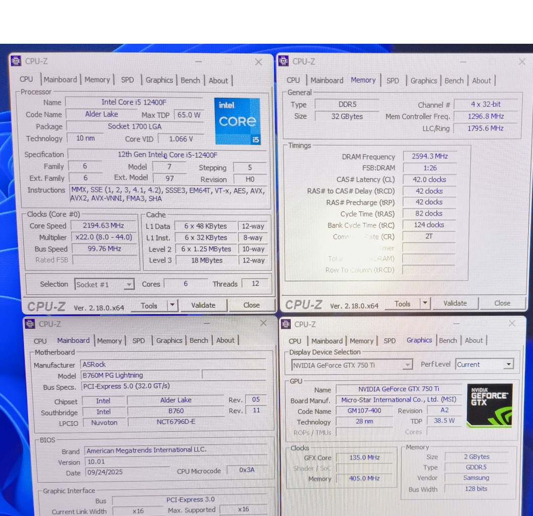Select About tab in Mainboard window

[225, 340]
